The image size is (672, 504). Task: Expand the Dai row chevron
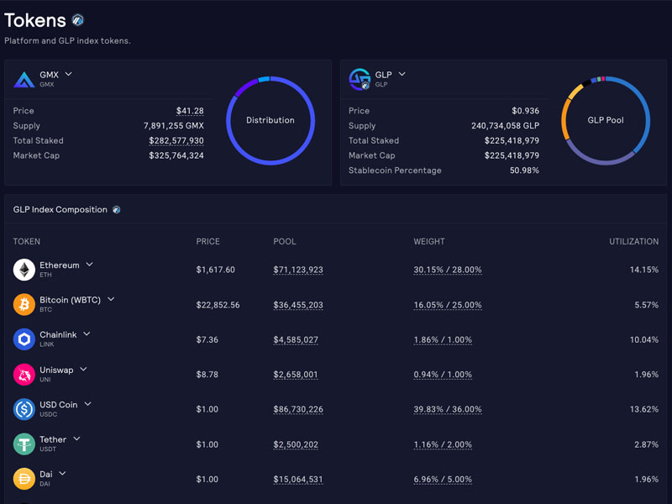[x=62, y=474]
